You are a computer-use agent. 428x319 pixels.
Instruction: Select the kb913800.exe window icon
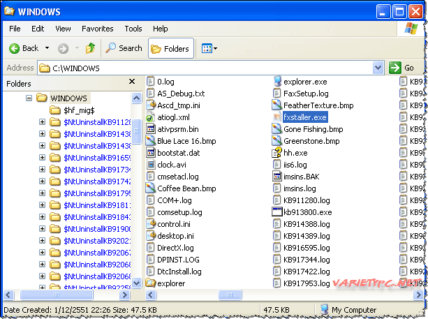coord(277,212)
